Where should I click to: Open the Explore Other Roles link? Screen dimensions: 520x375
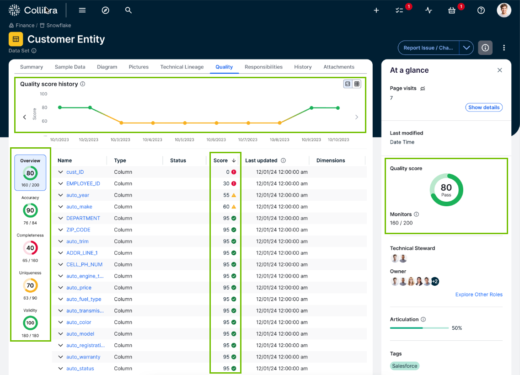click(478, 295)
